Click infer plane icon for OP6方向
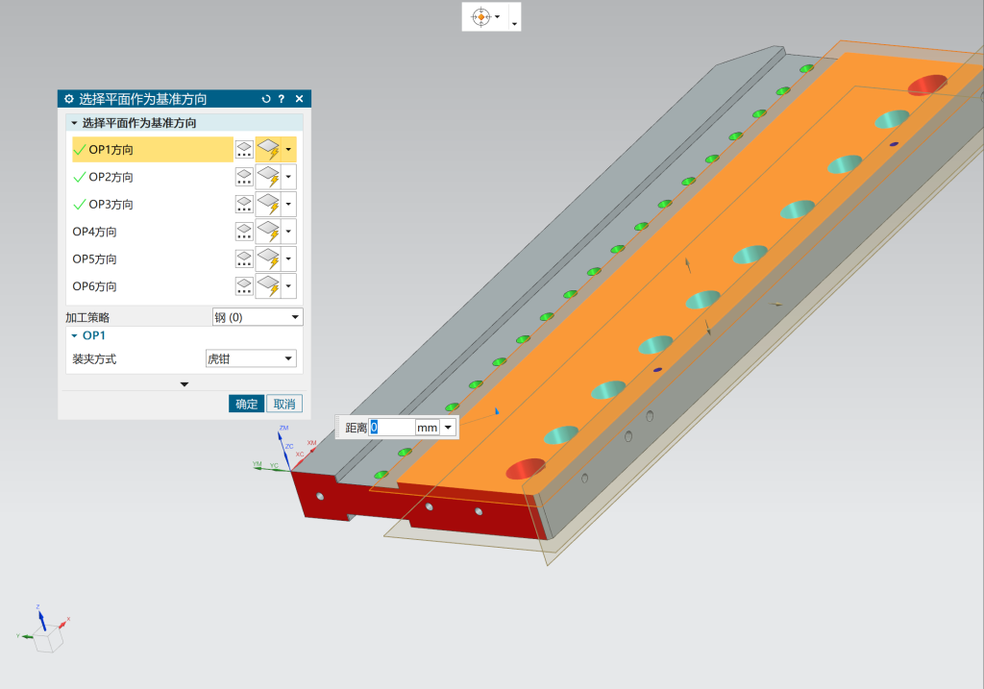This screenshot has width=984, height=689. pyautogui.click(x=268, y=286)
